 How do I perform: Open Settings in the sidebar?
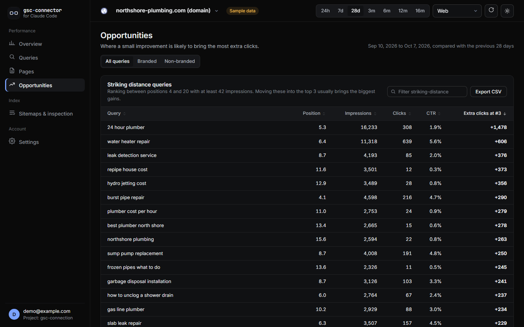[45, 142]
